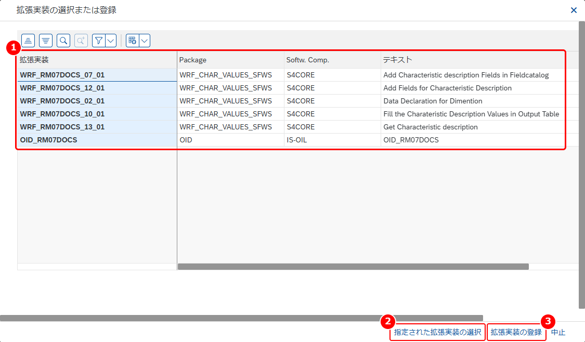585x342 pixels.
Task: Click the Softw. Comp. column header
Action: point(332,60)
